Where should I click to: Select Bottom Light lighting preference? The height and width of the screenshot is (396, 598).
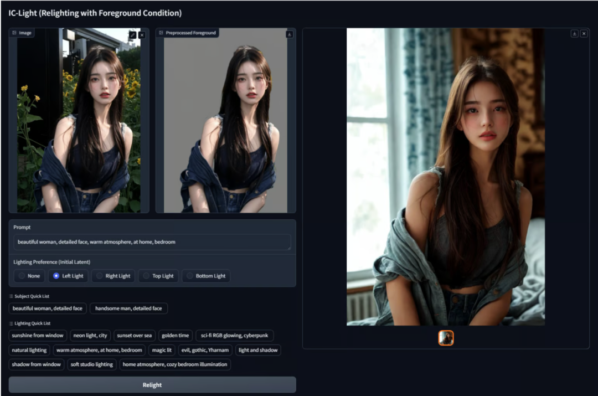coord(206,276)
